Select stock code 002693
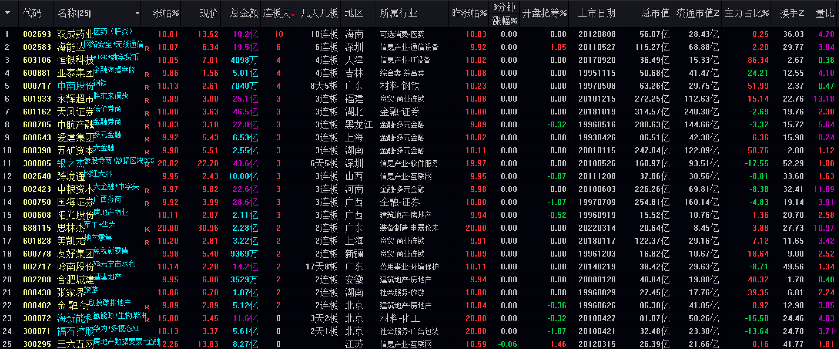Viewport: 839px width, 349px height. [x=37, y=34]
